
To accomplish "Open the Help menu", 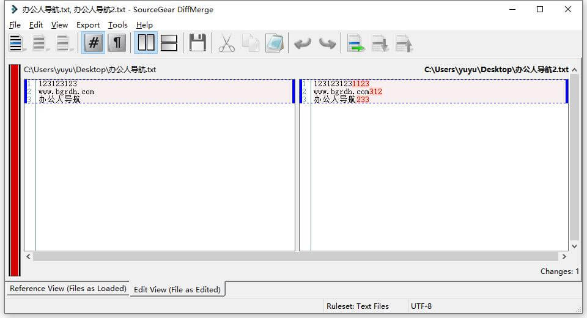I will (x=144, y=25).
